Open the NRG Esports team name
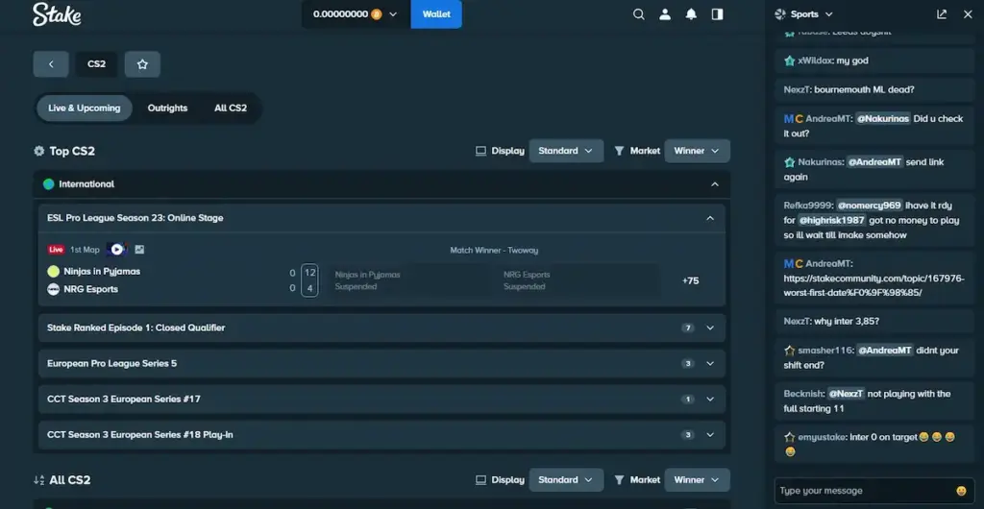984x509 pixels. click(x=91, y=289)
